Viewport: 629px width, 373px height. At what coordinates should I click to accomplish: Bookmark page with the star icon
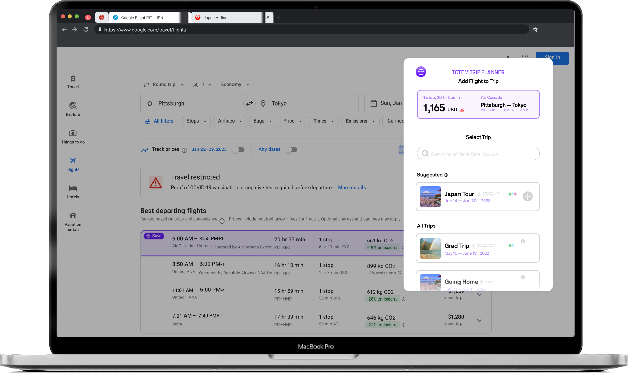point(535,29)
